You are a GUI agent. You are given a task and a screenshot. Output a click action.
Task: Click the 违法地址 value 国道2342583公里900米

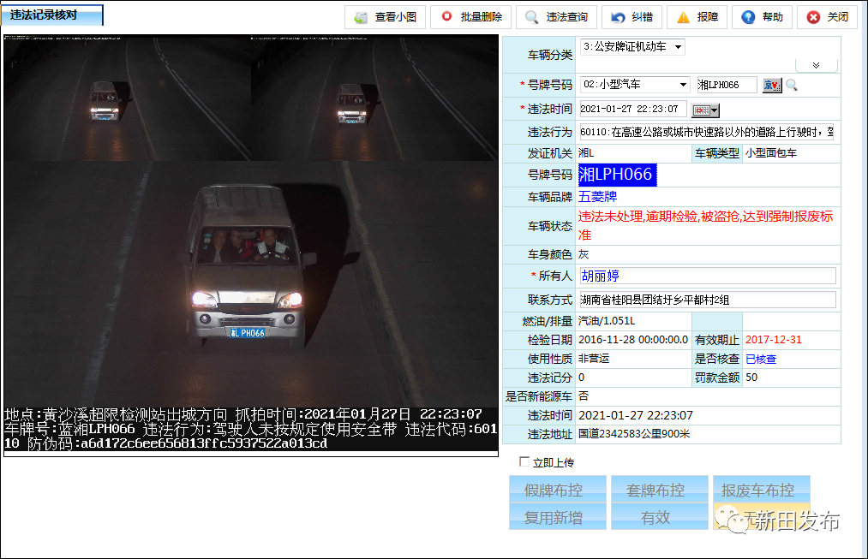point(634,434)
